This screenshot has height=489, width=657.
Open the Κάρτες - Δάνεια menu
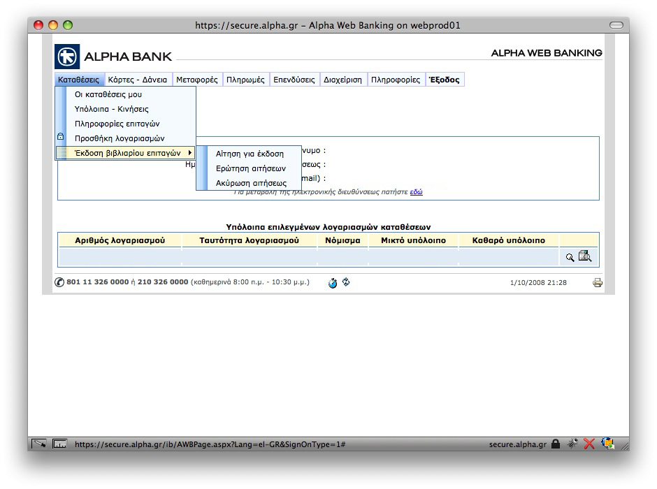click(x=138, y=80)
